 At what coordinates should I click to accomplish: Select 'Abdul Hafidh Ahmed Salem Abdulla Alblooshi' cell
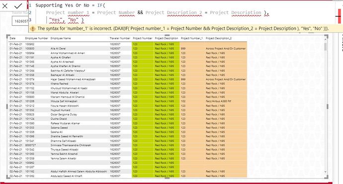coord(79,172)
